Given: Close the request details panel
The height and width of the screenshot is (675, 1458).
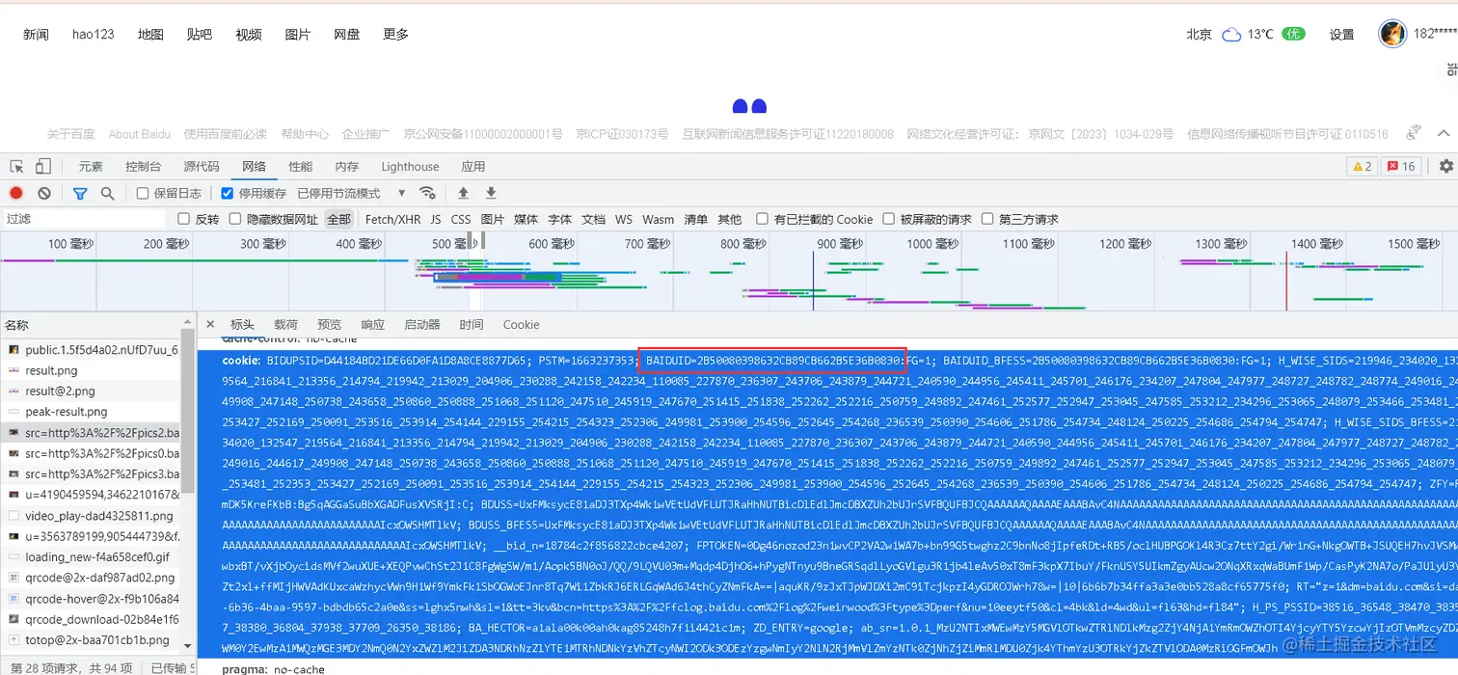Looking at the screenshot, I should tap(210, 324).
